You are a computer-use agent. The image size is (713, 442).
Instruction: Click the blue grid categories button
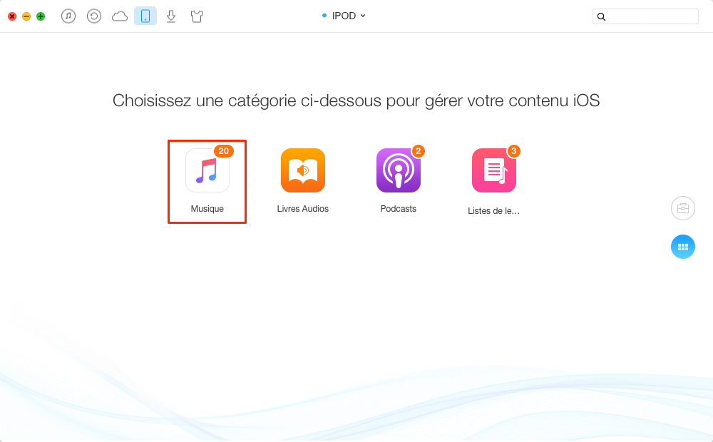683,247
